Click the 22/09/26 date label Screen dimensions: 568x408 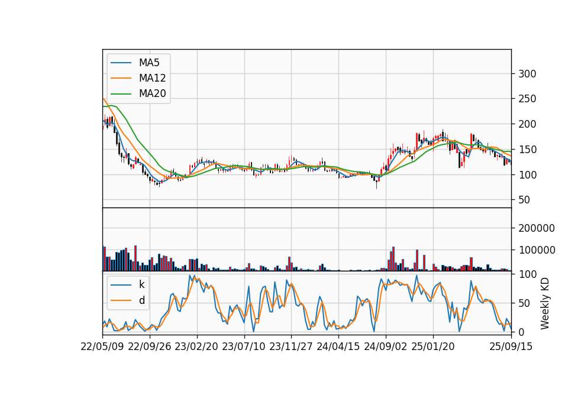(x=150, y=347)
